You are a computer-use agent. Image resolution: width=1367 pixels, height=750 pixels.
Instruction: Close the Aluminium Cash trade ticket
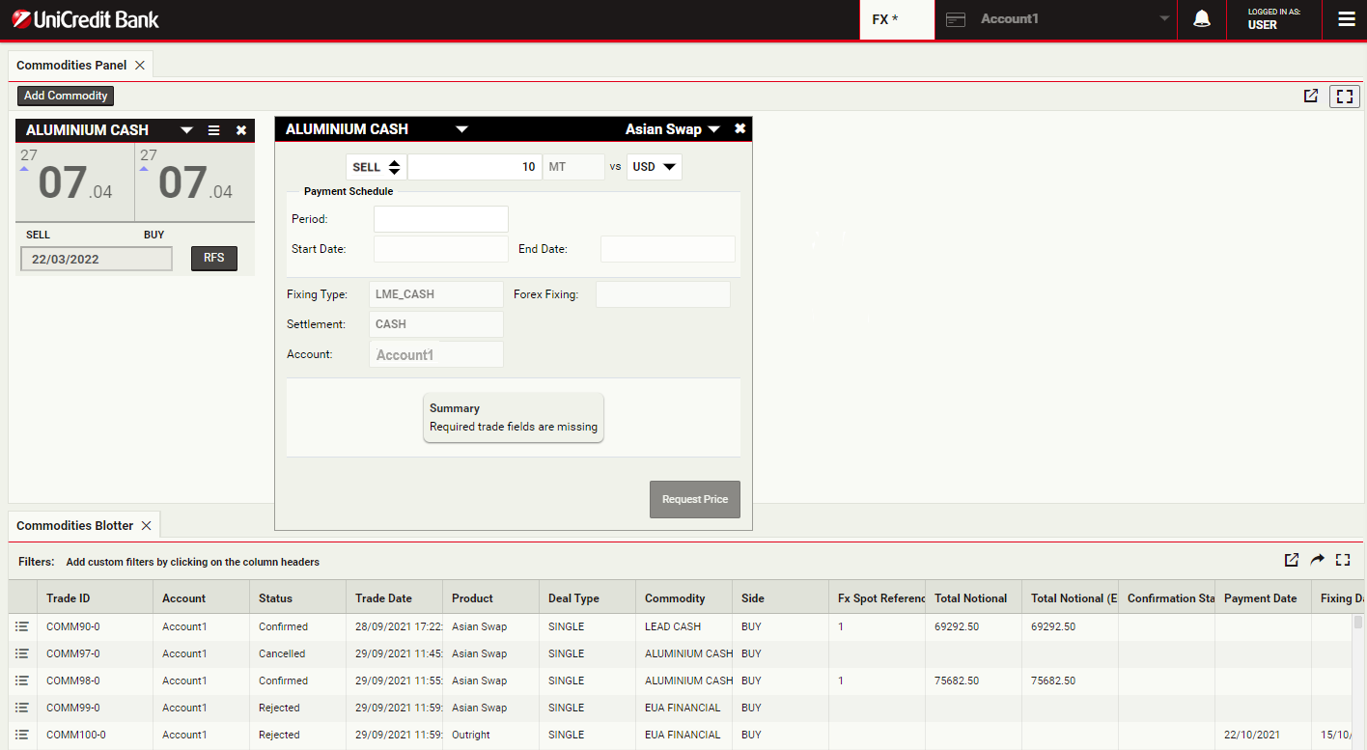pos(739,129)
